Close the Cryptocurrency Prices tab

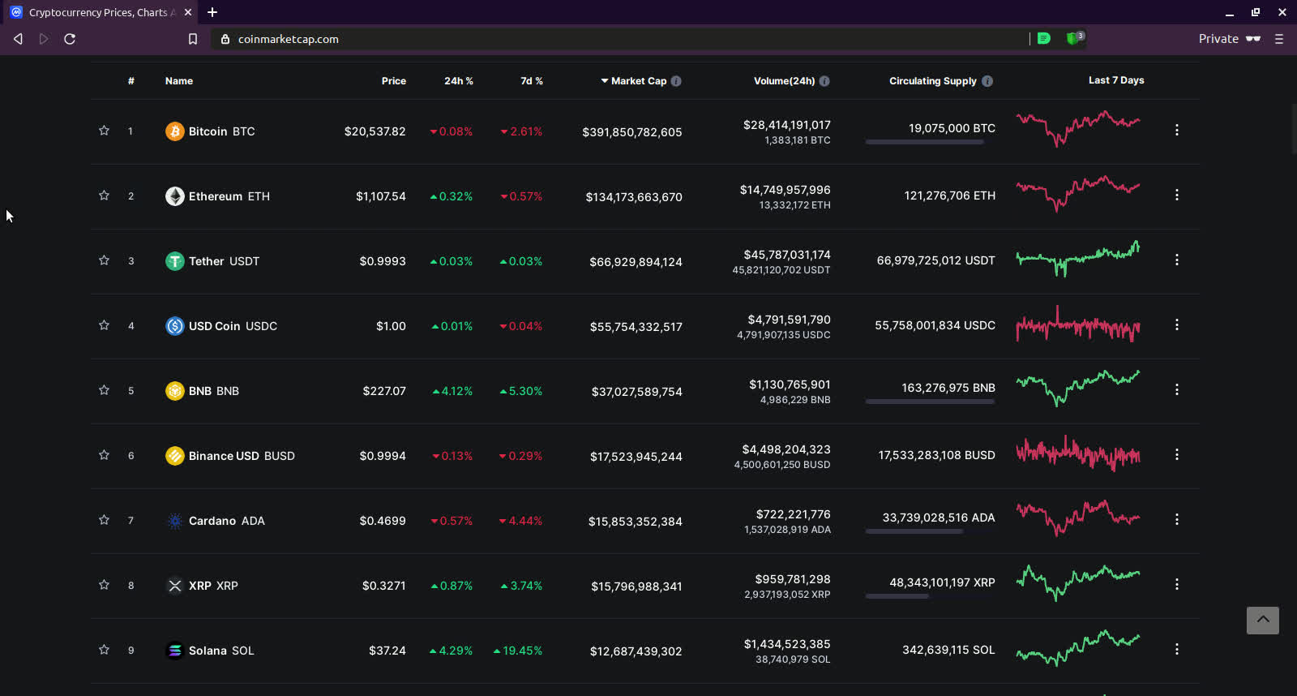coord(188,12)
